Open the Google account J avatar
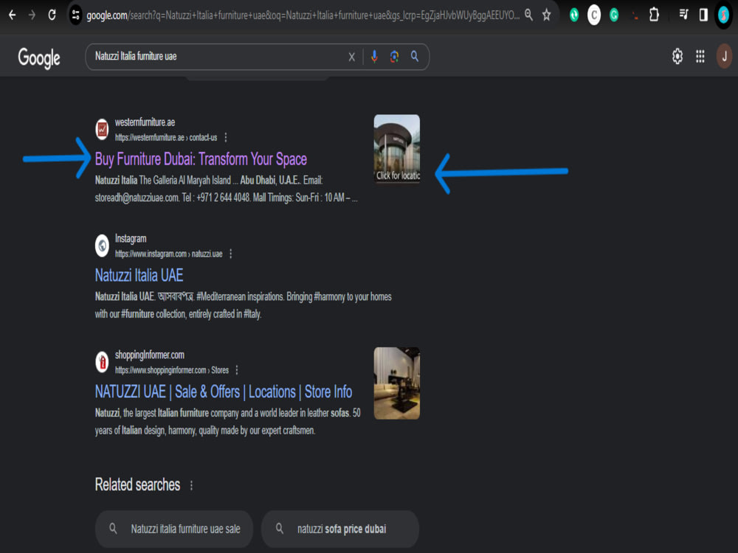738x553 pixels. click(x=724, y=57)
